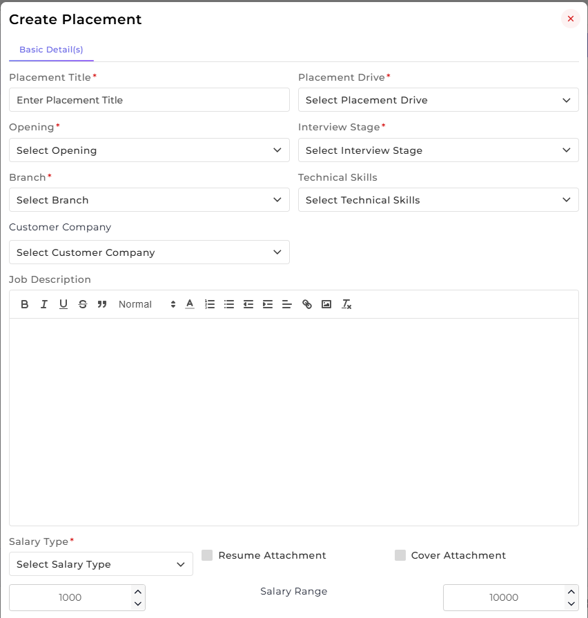Open the text color picker
588x618 pixels.
tap(190, 304)
